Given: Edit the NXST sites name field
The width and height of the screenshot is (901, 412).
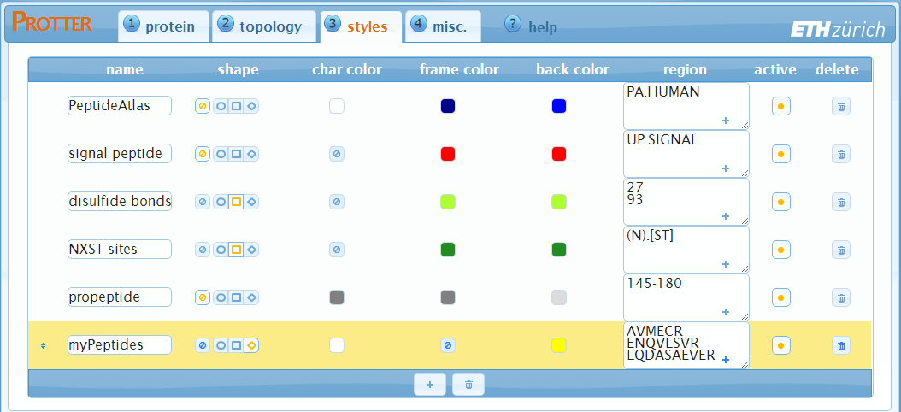Looking at the screenshot, I should [119, 250].
